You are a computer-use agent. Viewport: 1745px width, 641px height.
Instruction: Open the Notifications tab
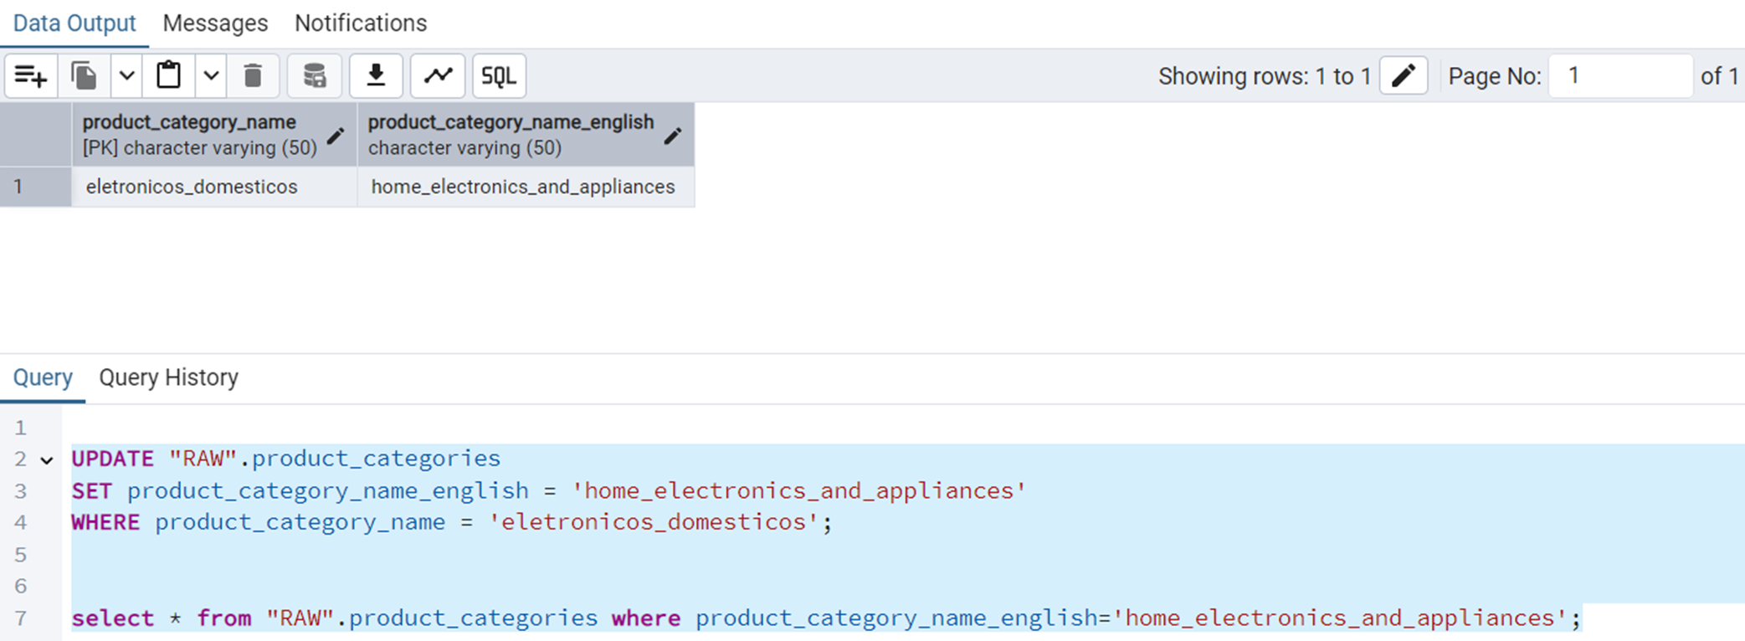[x=360, y=23]
